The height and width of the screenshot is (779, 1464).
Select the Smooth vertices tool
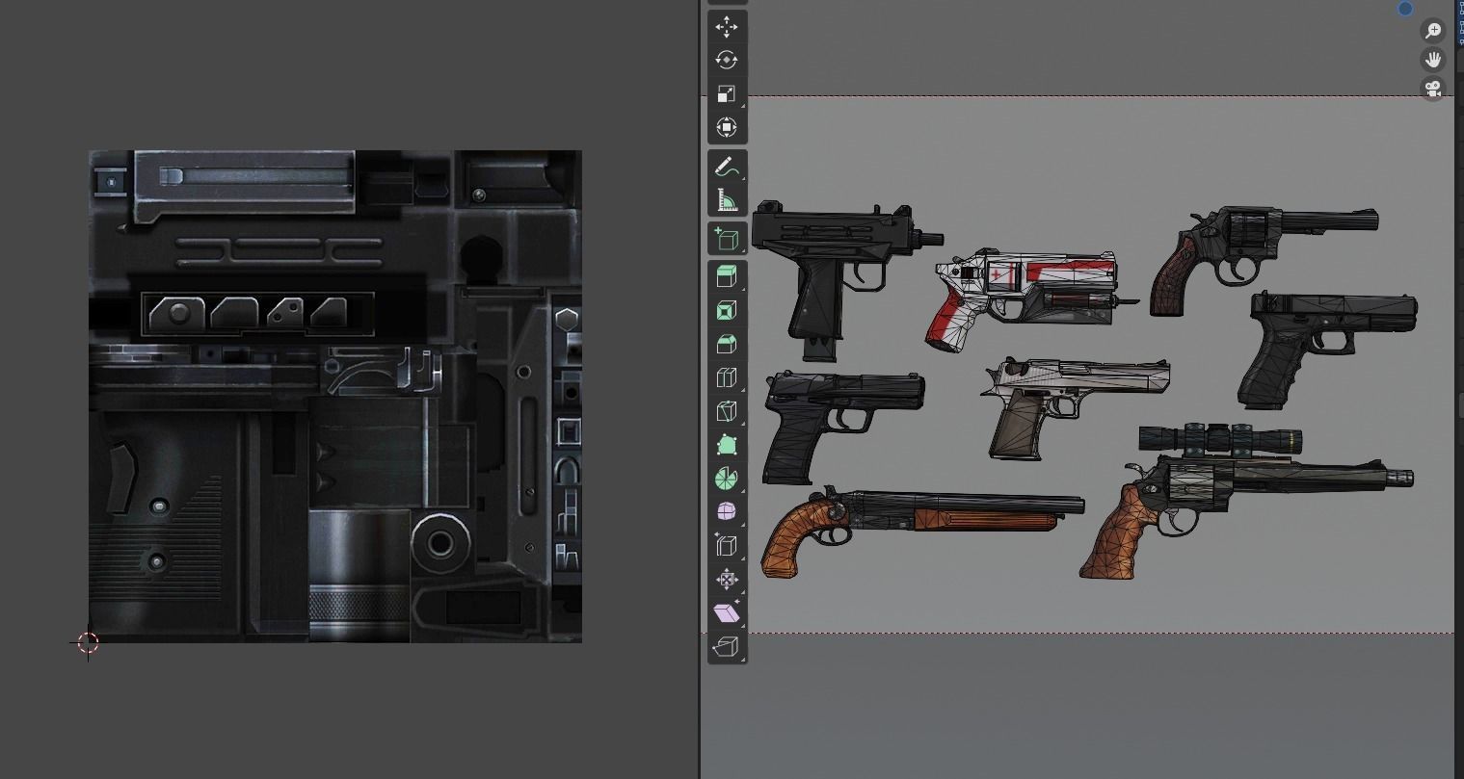pos(727,511)
